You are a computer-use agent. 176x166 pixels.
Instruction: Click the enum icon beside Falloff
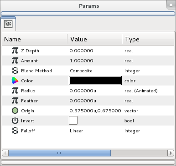[15, 131]
